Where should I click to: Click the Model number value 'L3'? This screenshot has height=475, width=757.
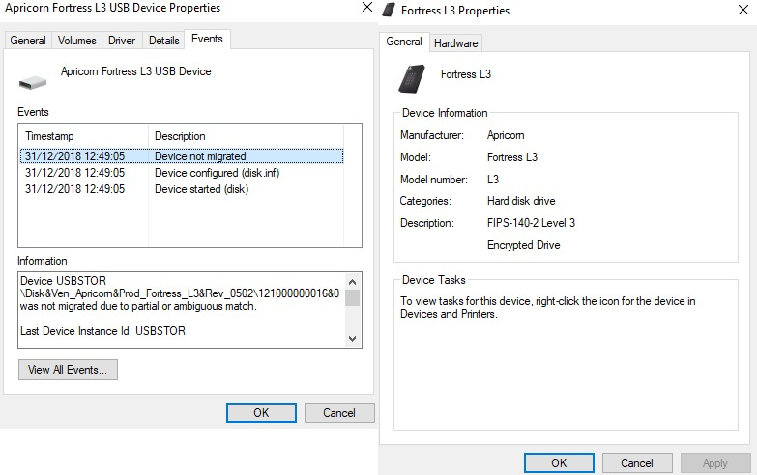coord(493,180)
